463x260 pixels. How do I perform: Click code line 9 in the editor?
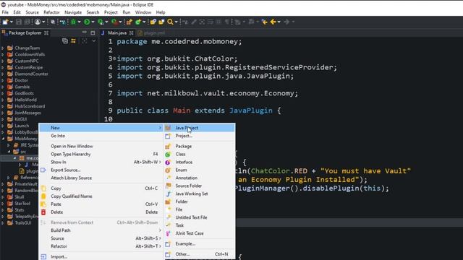[x=198, y=110]
